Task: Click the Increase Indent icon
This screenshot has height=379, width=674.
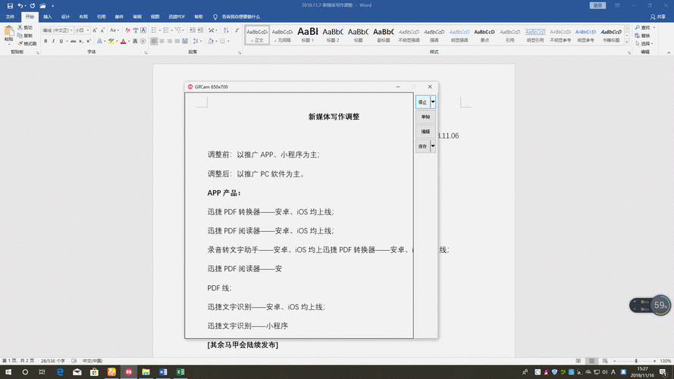Action: [200, 30]
